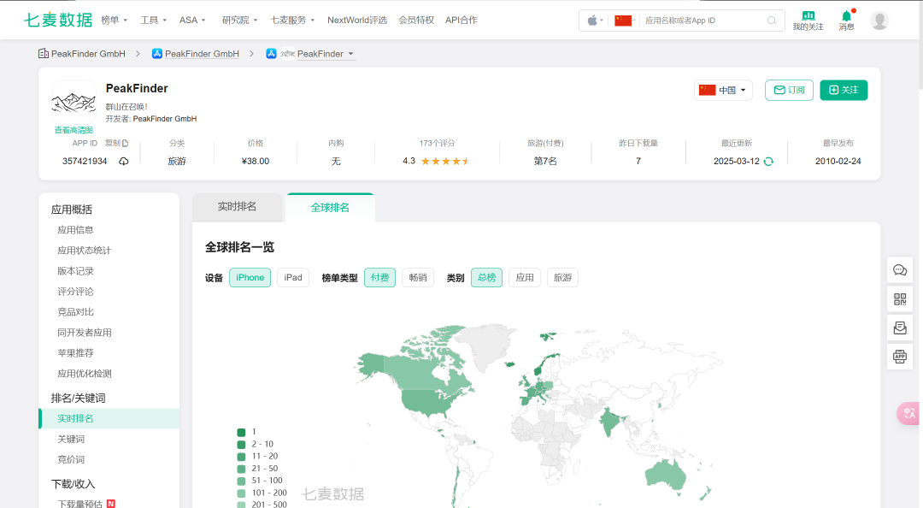Open 消息 notification bell
923x508 pixels.
click(846, 21)
